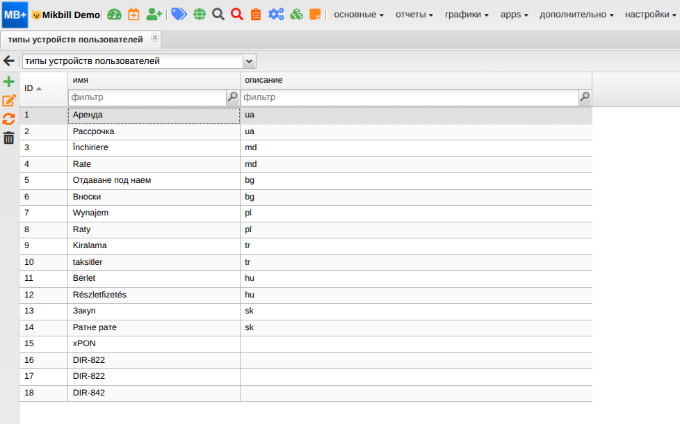680x424 pixels.
Task: Open the orange clipboard list icon
Action: click(x=256, y=15)
